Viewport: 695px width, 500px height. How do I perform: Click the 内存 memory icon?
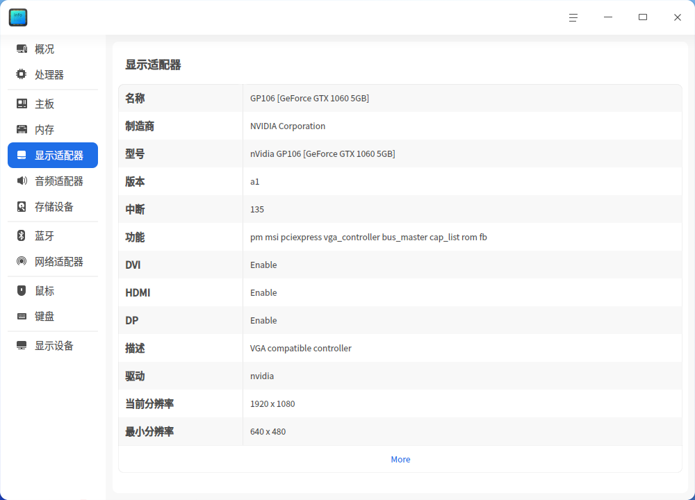click(x=22, y=129)
